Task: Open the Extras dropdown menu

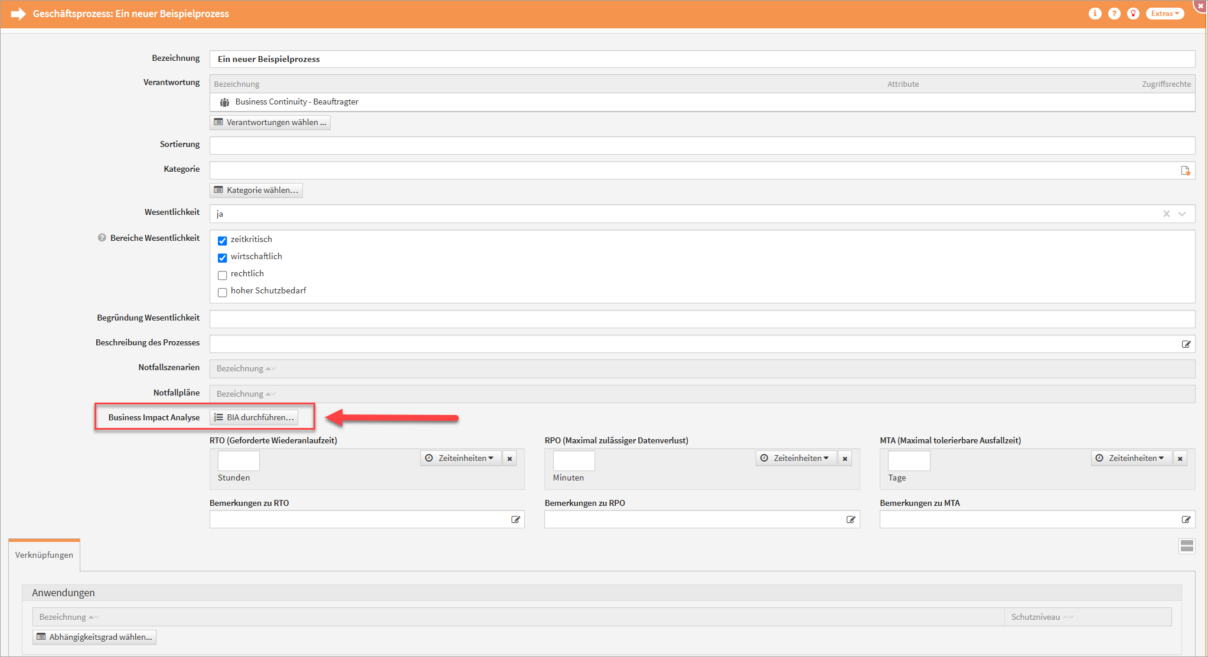Action: (x=1164, y=14)
